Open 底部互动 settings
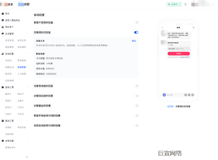218x160 pixels. click(x=9, y=67)
